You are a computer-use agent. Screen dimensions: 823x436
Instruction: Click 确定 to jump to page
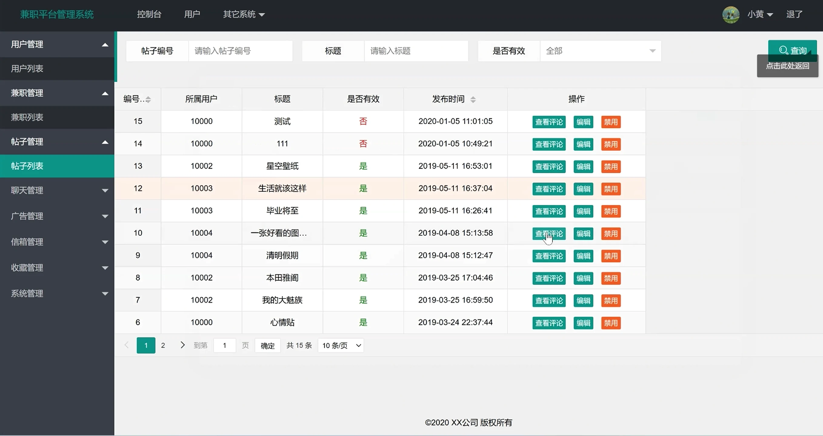tap(267, 346)
